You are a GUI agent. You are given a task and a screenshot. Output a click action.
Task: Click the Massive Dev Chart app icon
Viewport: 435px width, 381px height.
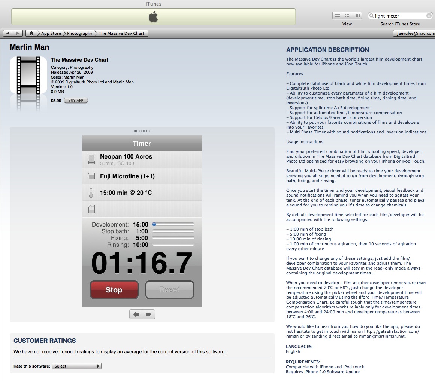pos(28,75)
